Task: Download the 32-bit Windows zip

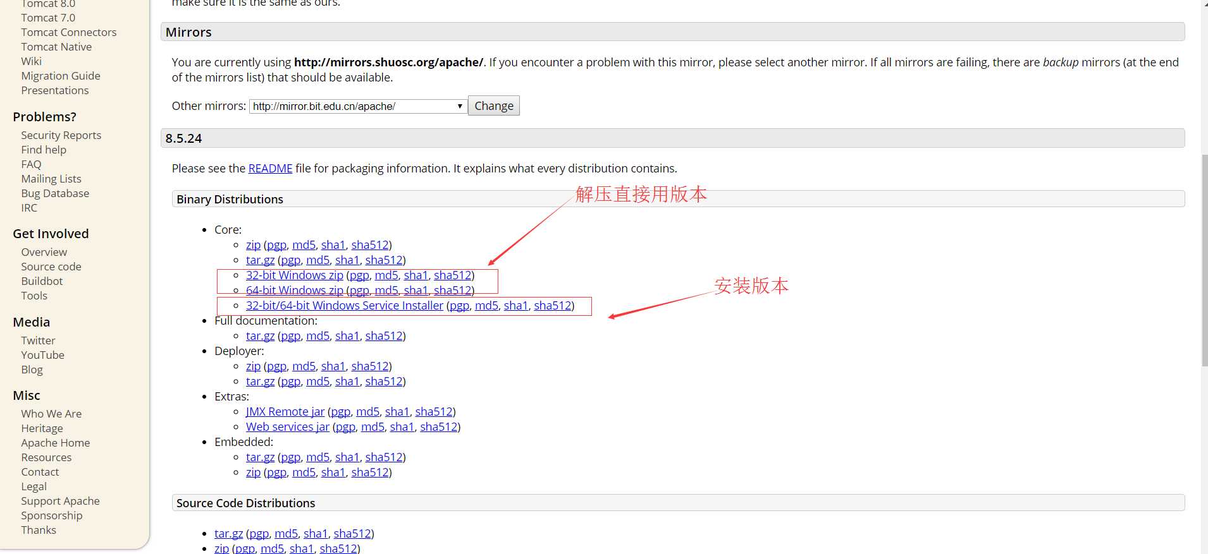Action: coord(295,275)
